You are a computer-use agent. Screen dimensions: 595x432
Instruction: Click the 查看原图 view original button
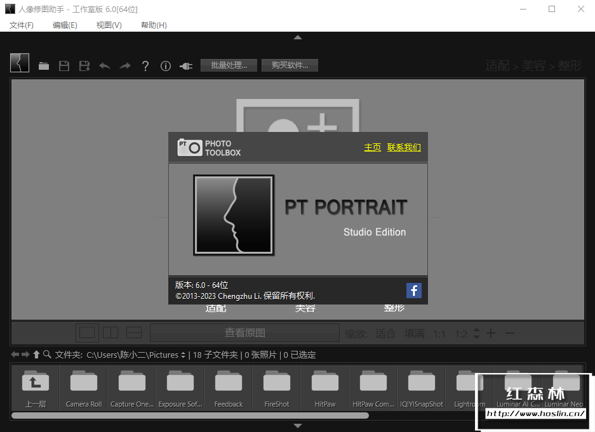pyautogui.click(x=244, y=332)
